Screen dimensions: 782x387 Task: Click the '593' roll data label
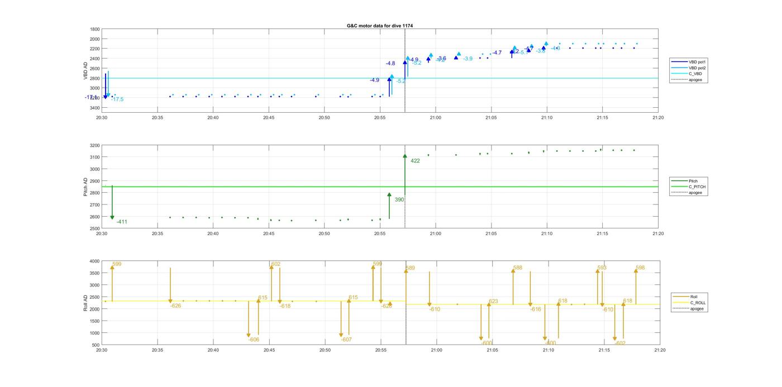(602, 268)
